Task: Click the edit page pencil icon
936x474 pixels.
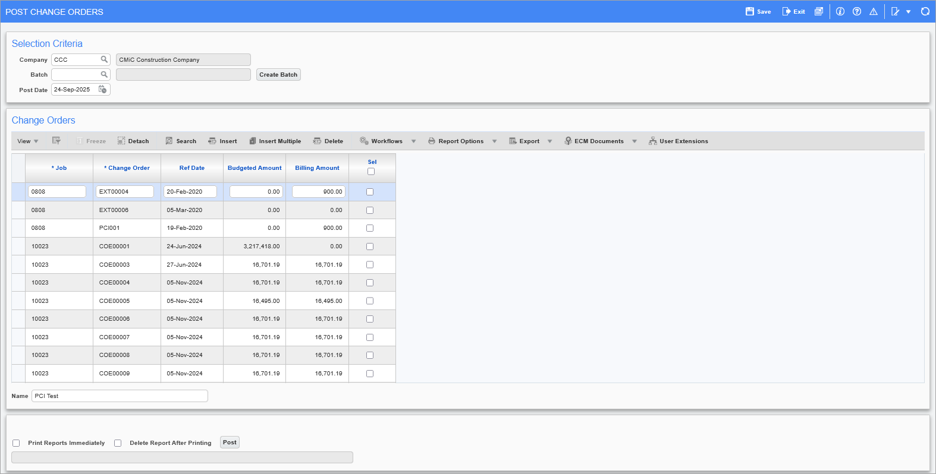Action: pos(895,11)
